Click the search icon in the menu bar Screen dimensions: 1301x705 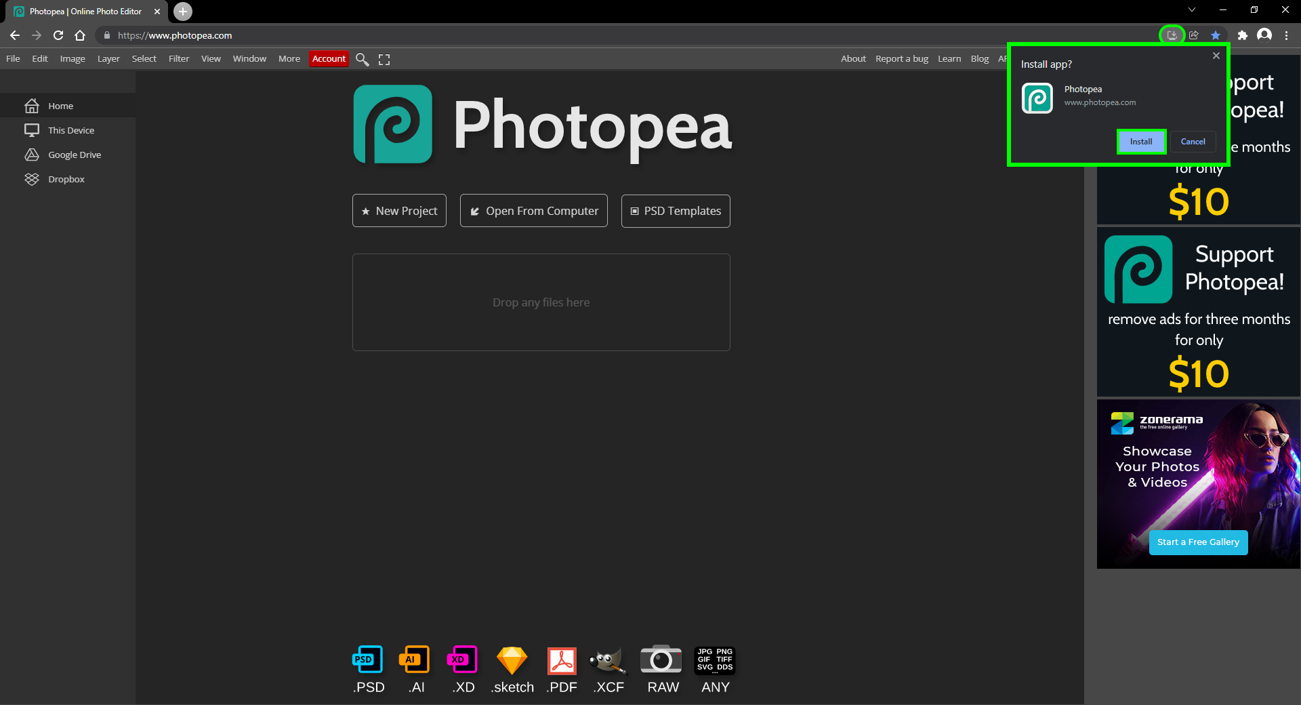[362, 59]
